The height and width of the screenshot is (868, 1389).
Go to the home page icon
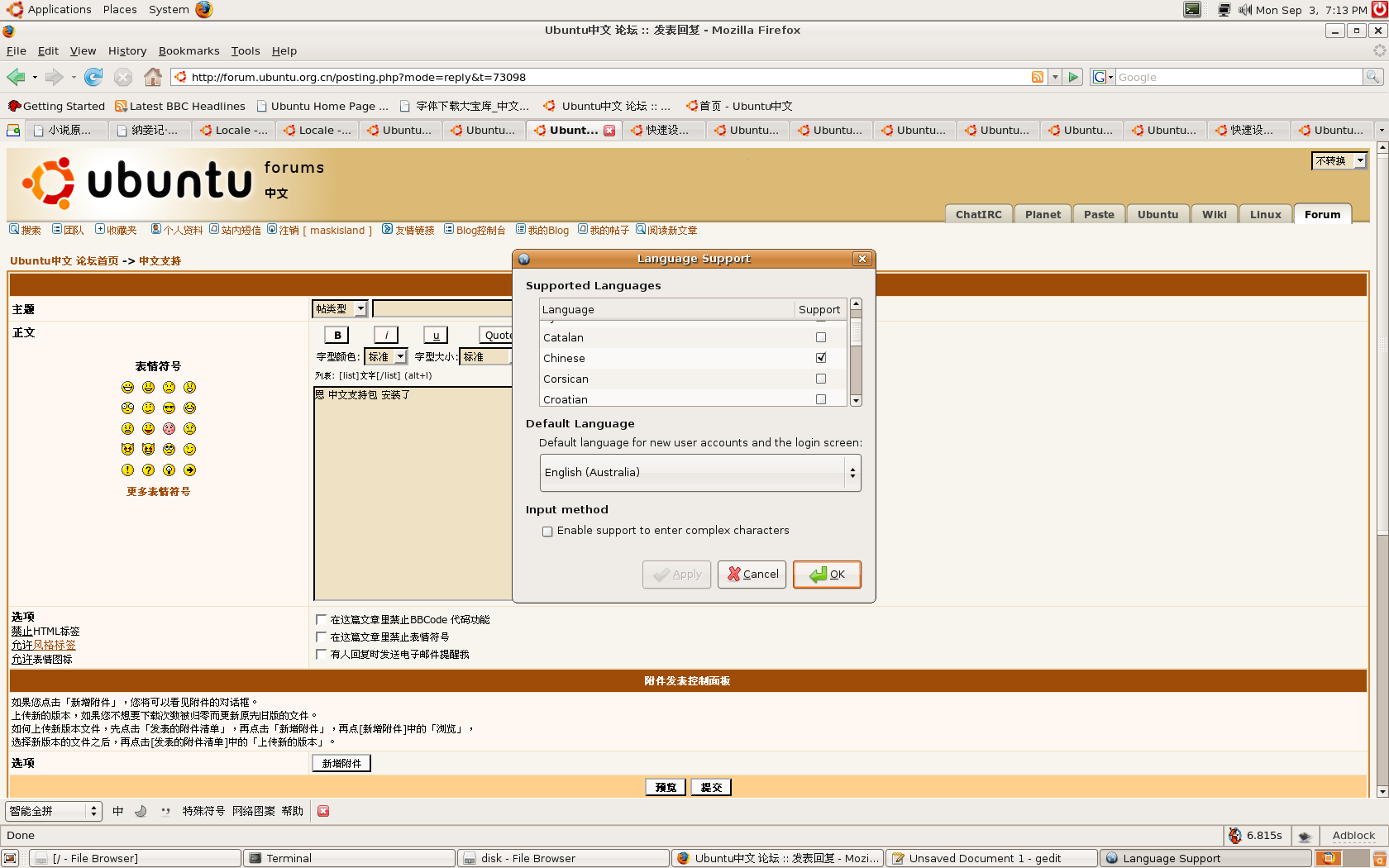click(x=153, y=77)
